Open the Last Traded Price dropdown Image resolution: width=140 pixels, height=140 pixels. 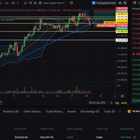(54, 3)
